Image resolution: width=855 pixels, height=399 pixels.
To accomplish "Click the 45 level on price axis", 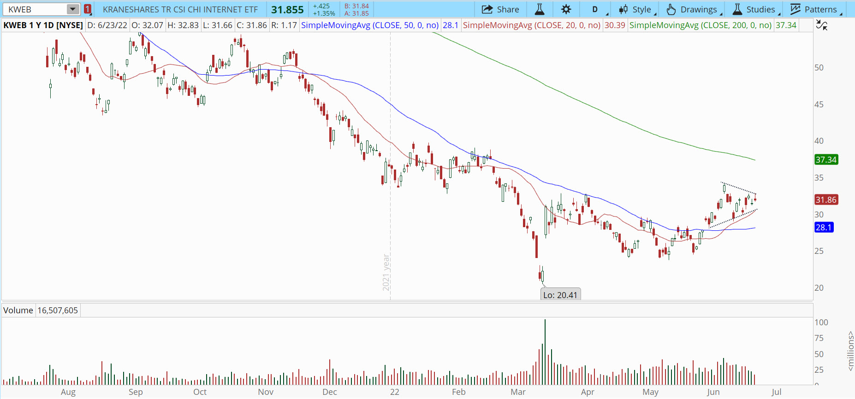I will point(819,105).
